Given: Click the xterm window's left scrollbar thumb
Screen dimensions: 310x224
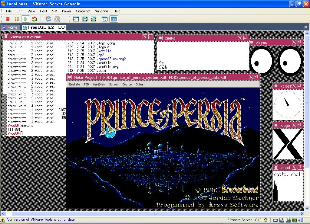Looking at the screenshot, I should click(x=5, y=114).
